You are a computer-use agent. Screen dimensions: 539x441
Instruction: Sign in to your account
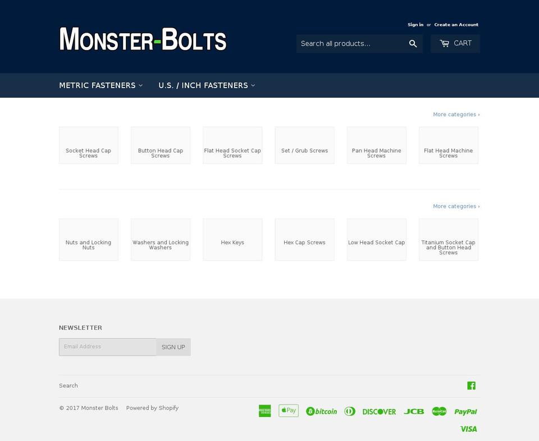(x=415, y=25)
